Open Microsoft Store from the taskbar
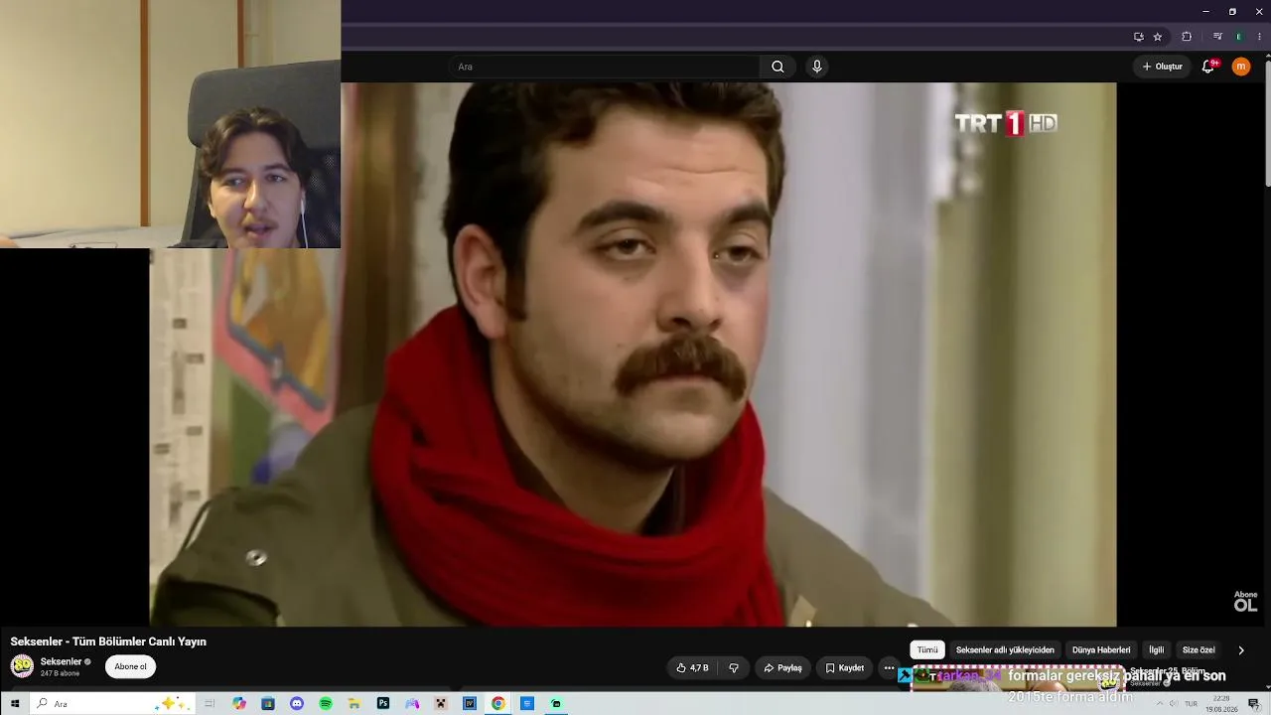 coord(268,704)
